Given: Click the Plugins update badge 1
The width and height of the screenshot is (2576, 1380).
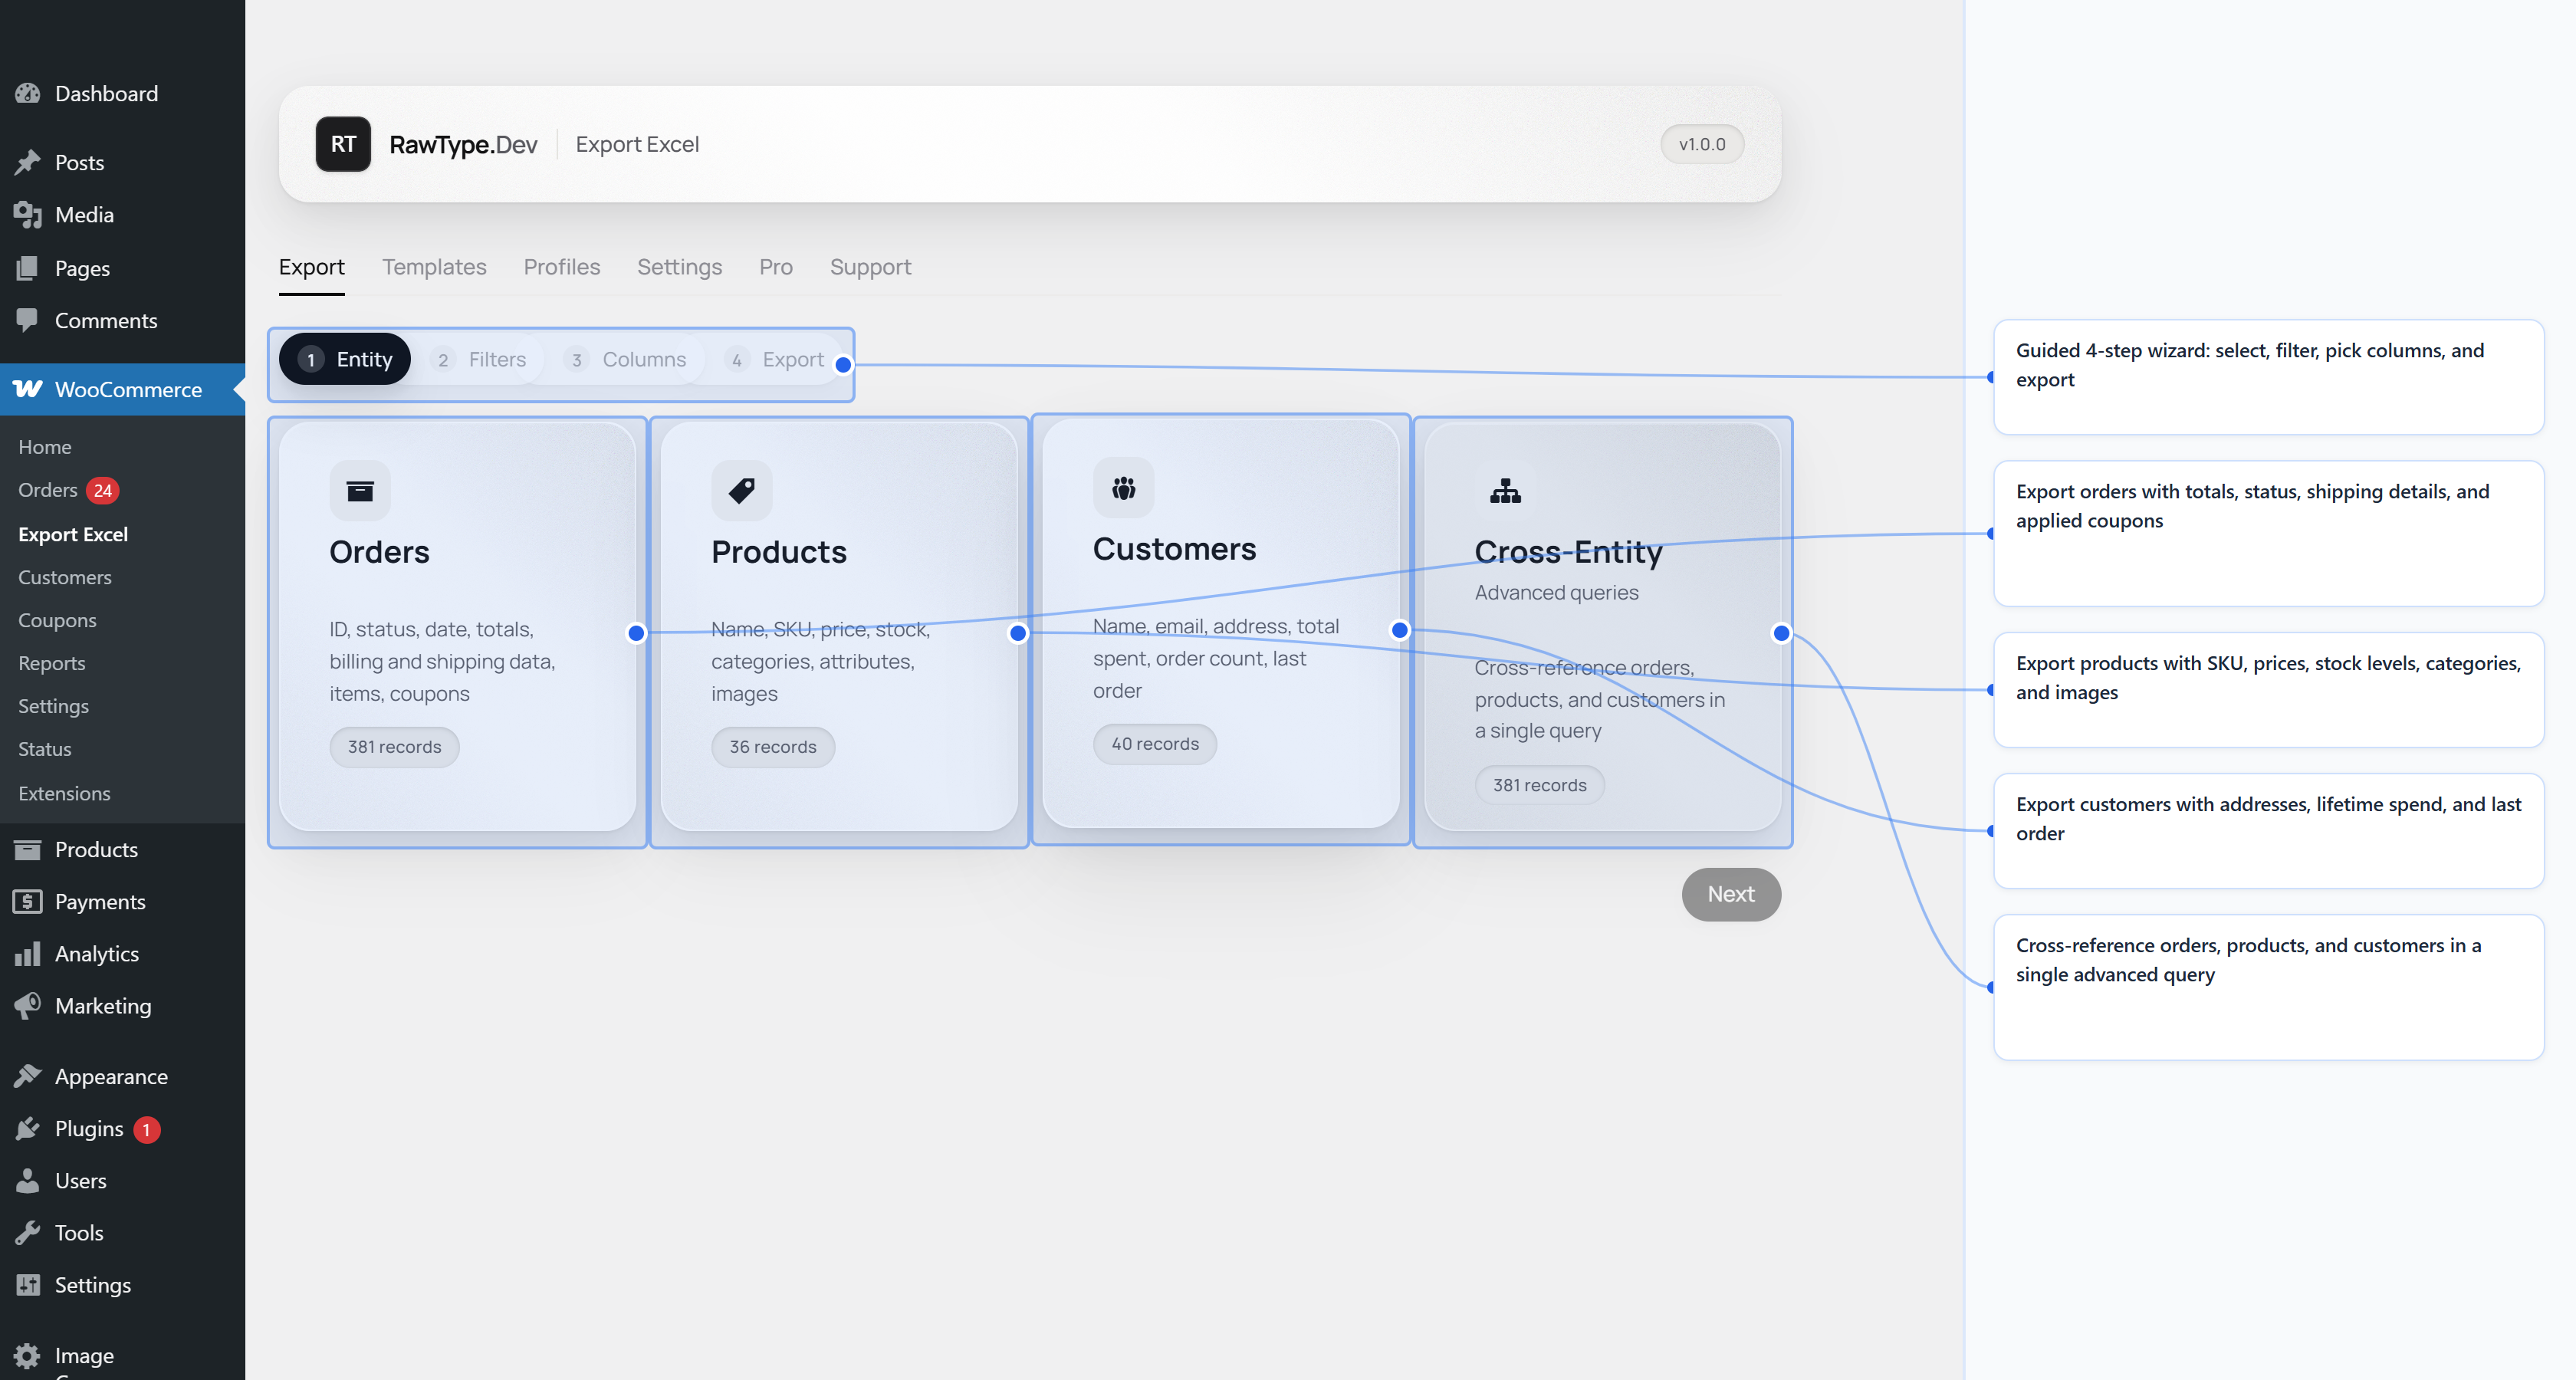Looking at the screenshot, I should 146,1129.
